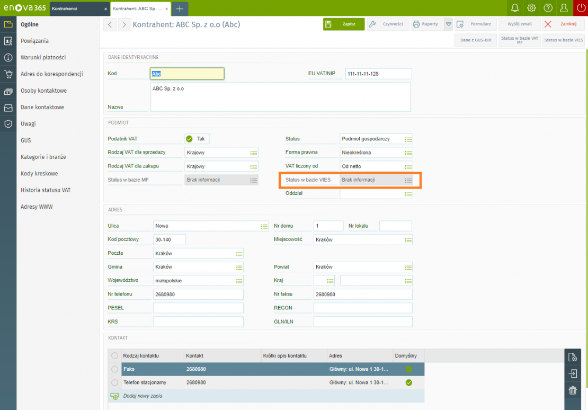This screenshot has height=410, width=588.
Task: Click the shopping cart sidebar icon
Action: pos(8,74)
